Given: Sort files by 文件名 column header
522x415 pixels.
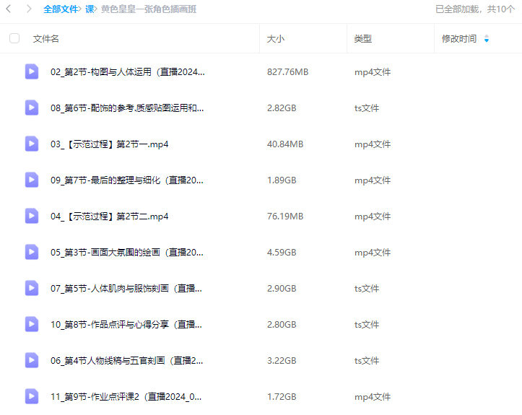Looking at the screenshot, I should [x=46, y=39].
